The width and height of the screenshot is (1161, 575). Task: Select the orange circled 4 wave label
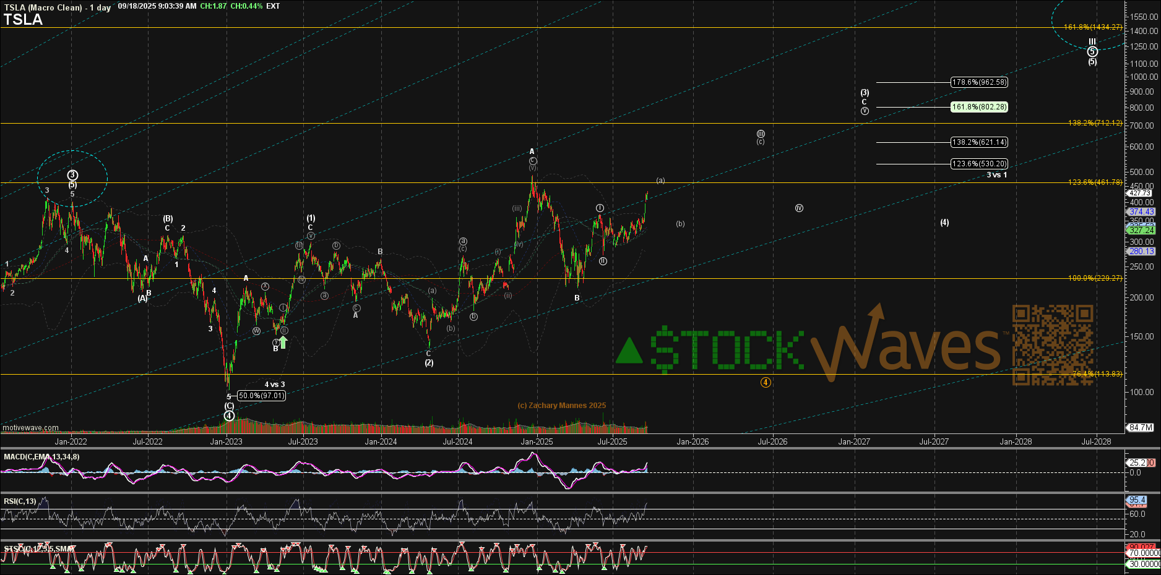[766, 383]
